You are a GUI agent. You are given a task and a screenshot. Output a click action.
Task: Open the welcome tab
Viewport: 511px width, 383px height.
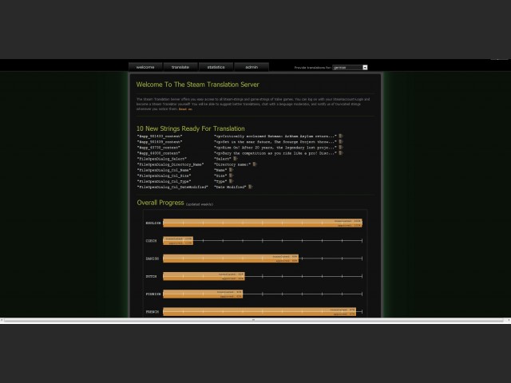[x=145, y=67]
